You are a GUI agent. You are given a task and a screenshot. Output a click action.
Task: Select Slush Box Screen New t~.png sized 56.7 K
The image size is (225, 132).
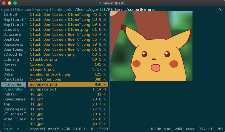pos(68,40)
